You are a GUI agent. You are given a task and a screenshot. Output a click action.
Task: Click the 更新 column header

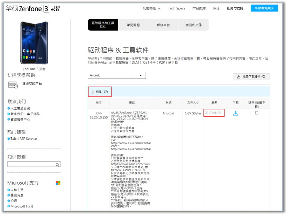coord(214,102)
